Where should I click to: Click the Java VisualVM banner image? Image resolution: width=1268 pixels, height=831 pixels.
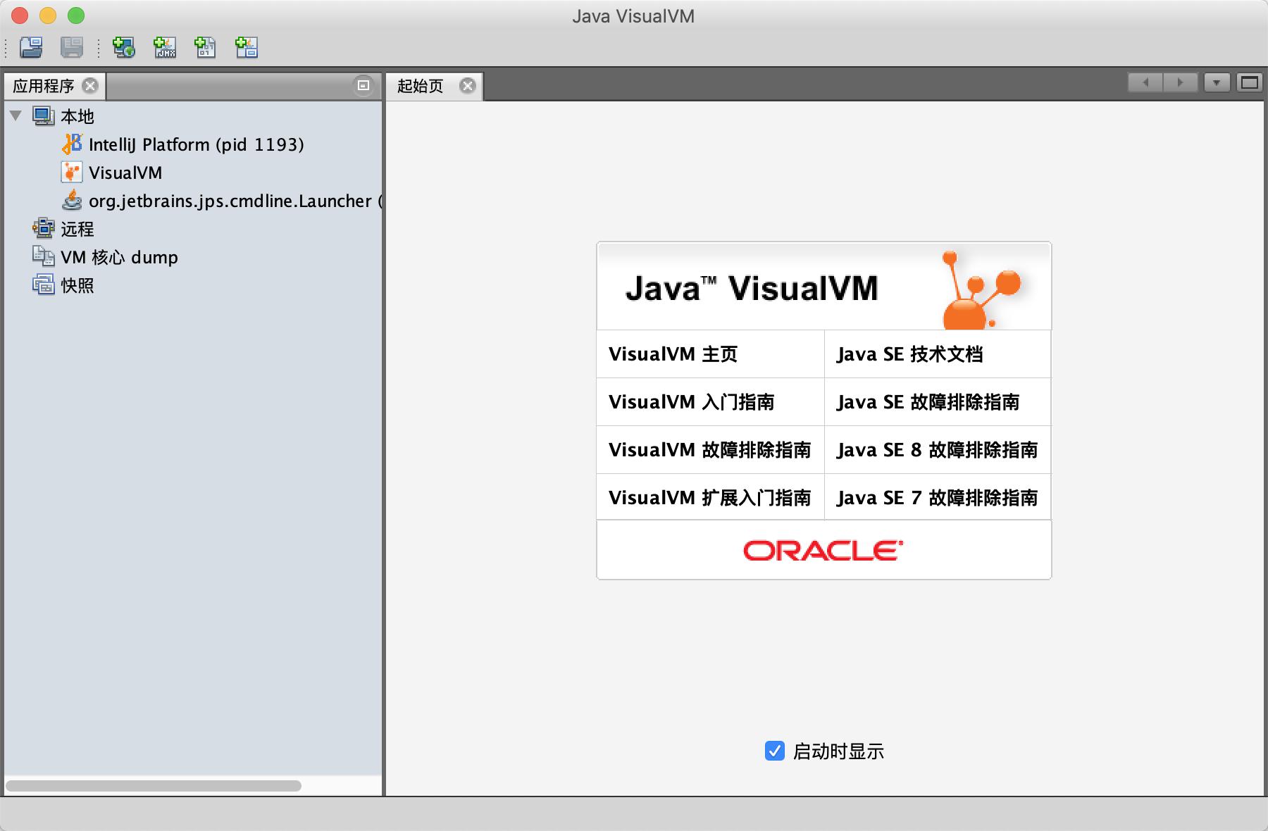823,286
